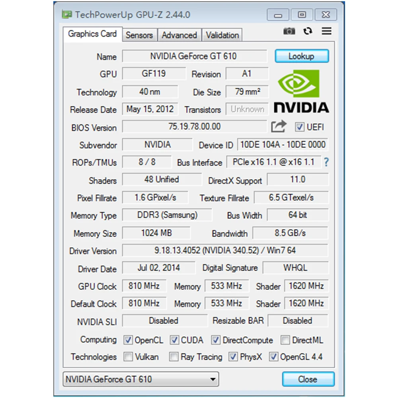The width and height of the screenshot is (398, 398).
Task: Click the Texture Fillrate 6.5 GTexel/s
Action: pyautogui.click(x=291, y=197)
